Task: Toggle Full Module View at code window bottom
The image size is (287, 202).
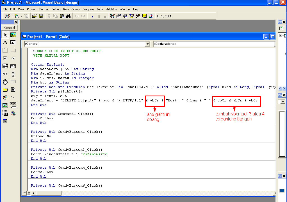Action: [x=29, y=193]
